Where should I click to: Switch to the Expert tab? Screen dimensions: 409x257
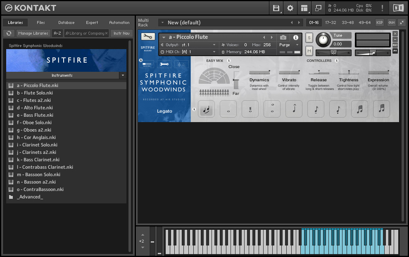92,23
